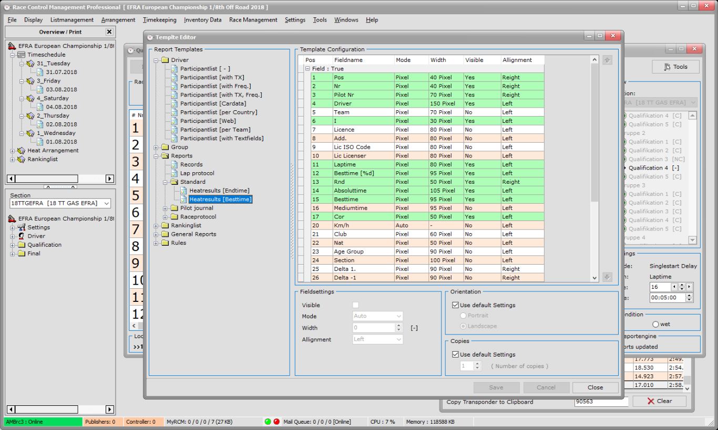Expand the Rankinglist folder in Report Templates
Viewport: 718px width, 430px height.
tap(156, 226)
